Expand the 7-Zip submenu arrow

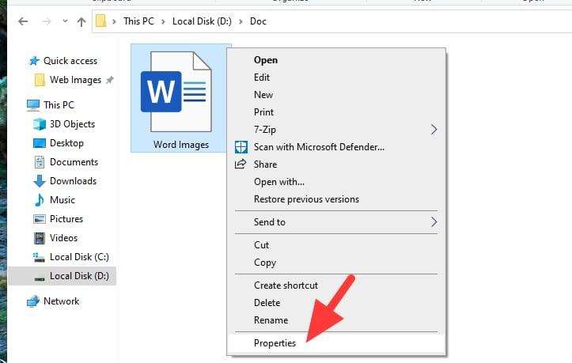[434, 130]
